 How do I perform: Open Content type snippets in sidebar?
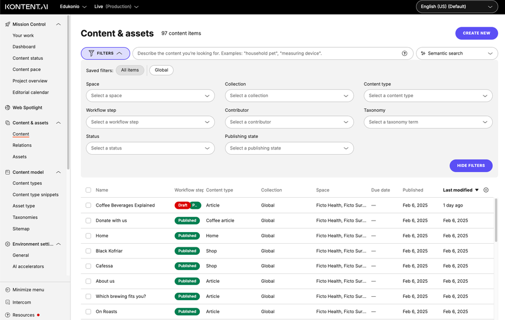(35, 195)
